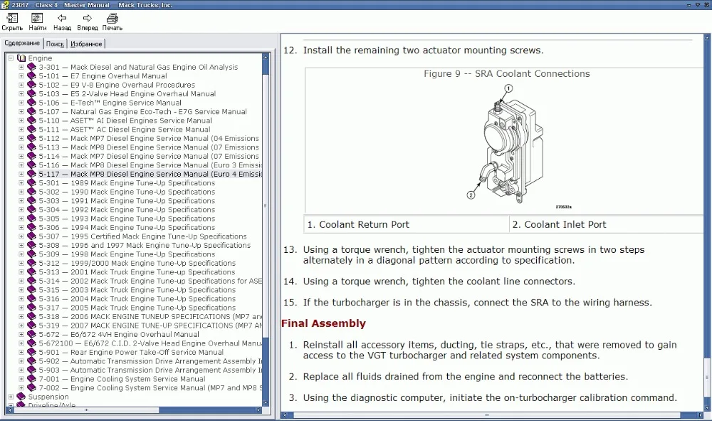
Task: Click the contents tree horizontal scrollbar right arrow
Action: [258, 410]
